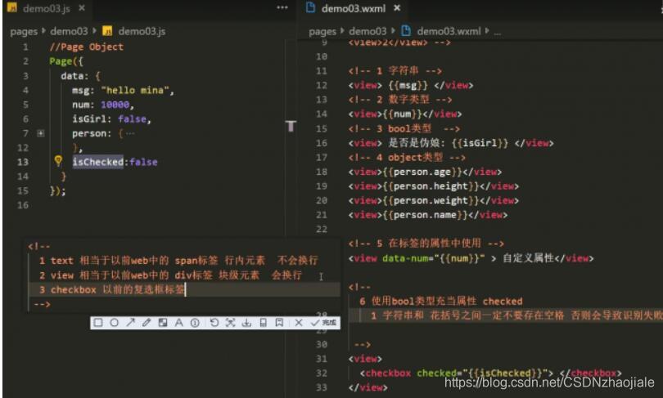The image size is (663, 398).
Task: Click the 自定义属性 text
Action: coord(529,258)
